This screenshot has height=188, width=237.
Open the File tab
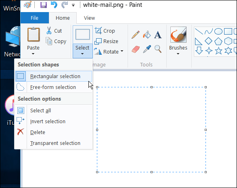[x=35, y=18]
